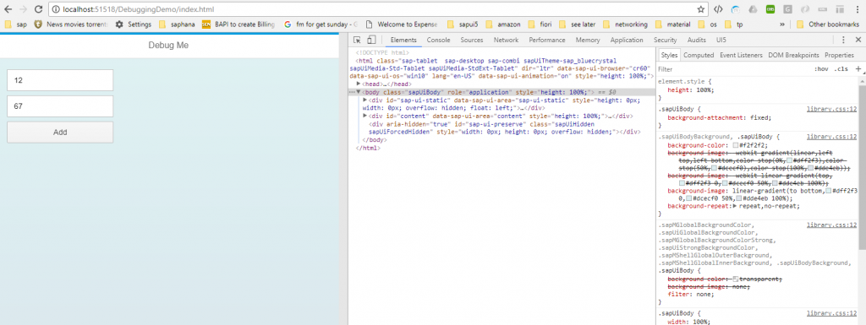866x325 pixels.
Task: Add a new style rule with plus
Action: pos(858,69)
